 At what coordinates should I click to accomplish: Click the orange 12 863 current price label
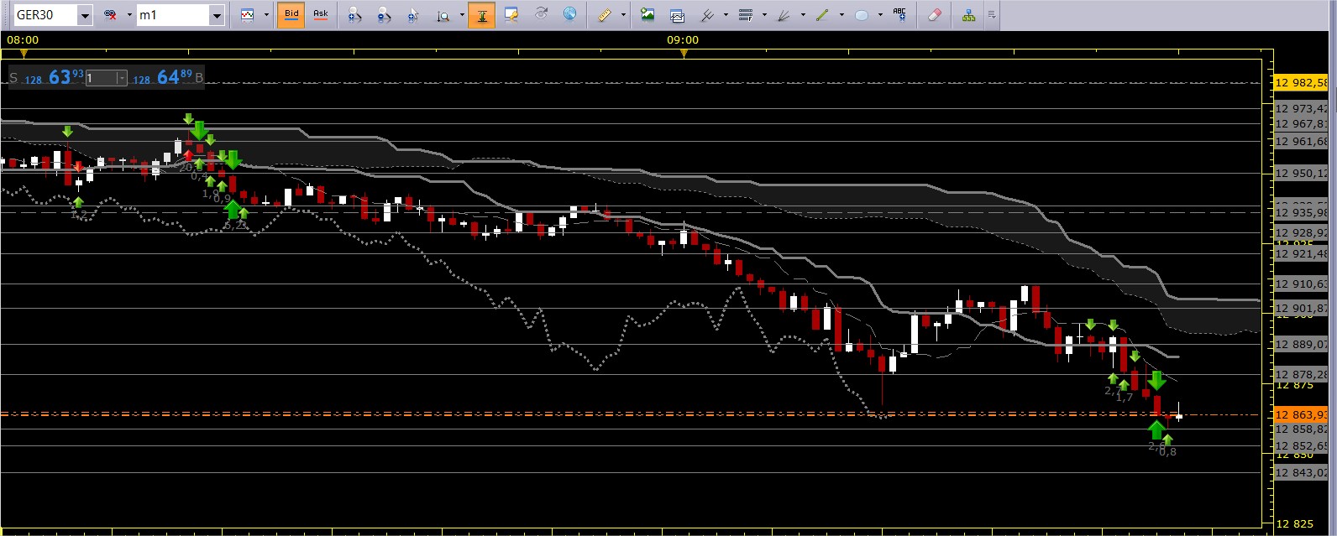click(1301, 414)
